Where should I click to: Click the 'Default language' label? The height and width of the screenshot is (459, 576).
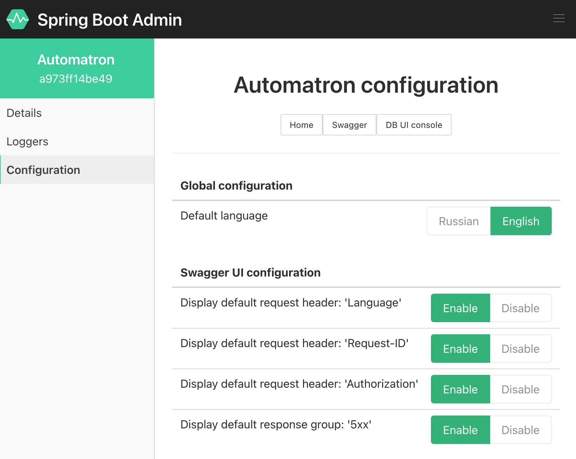[224, 216]
